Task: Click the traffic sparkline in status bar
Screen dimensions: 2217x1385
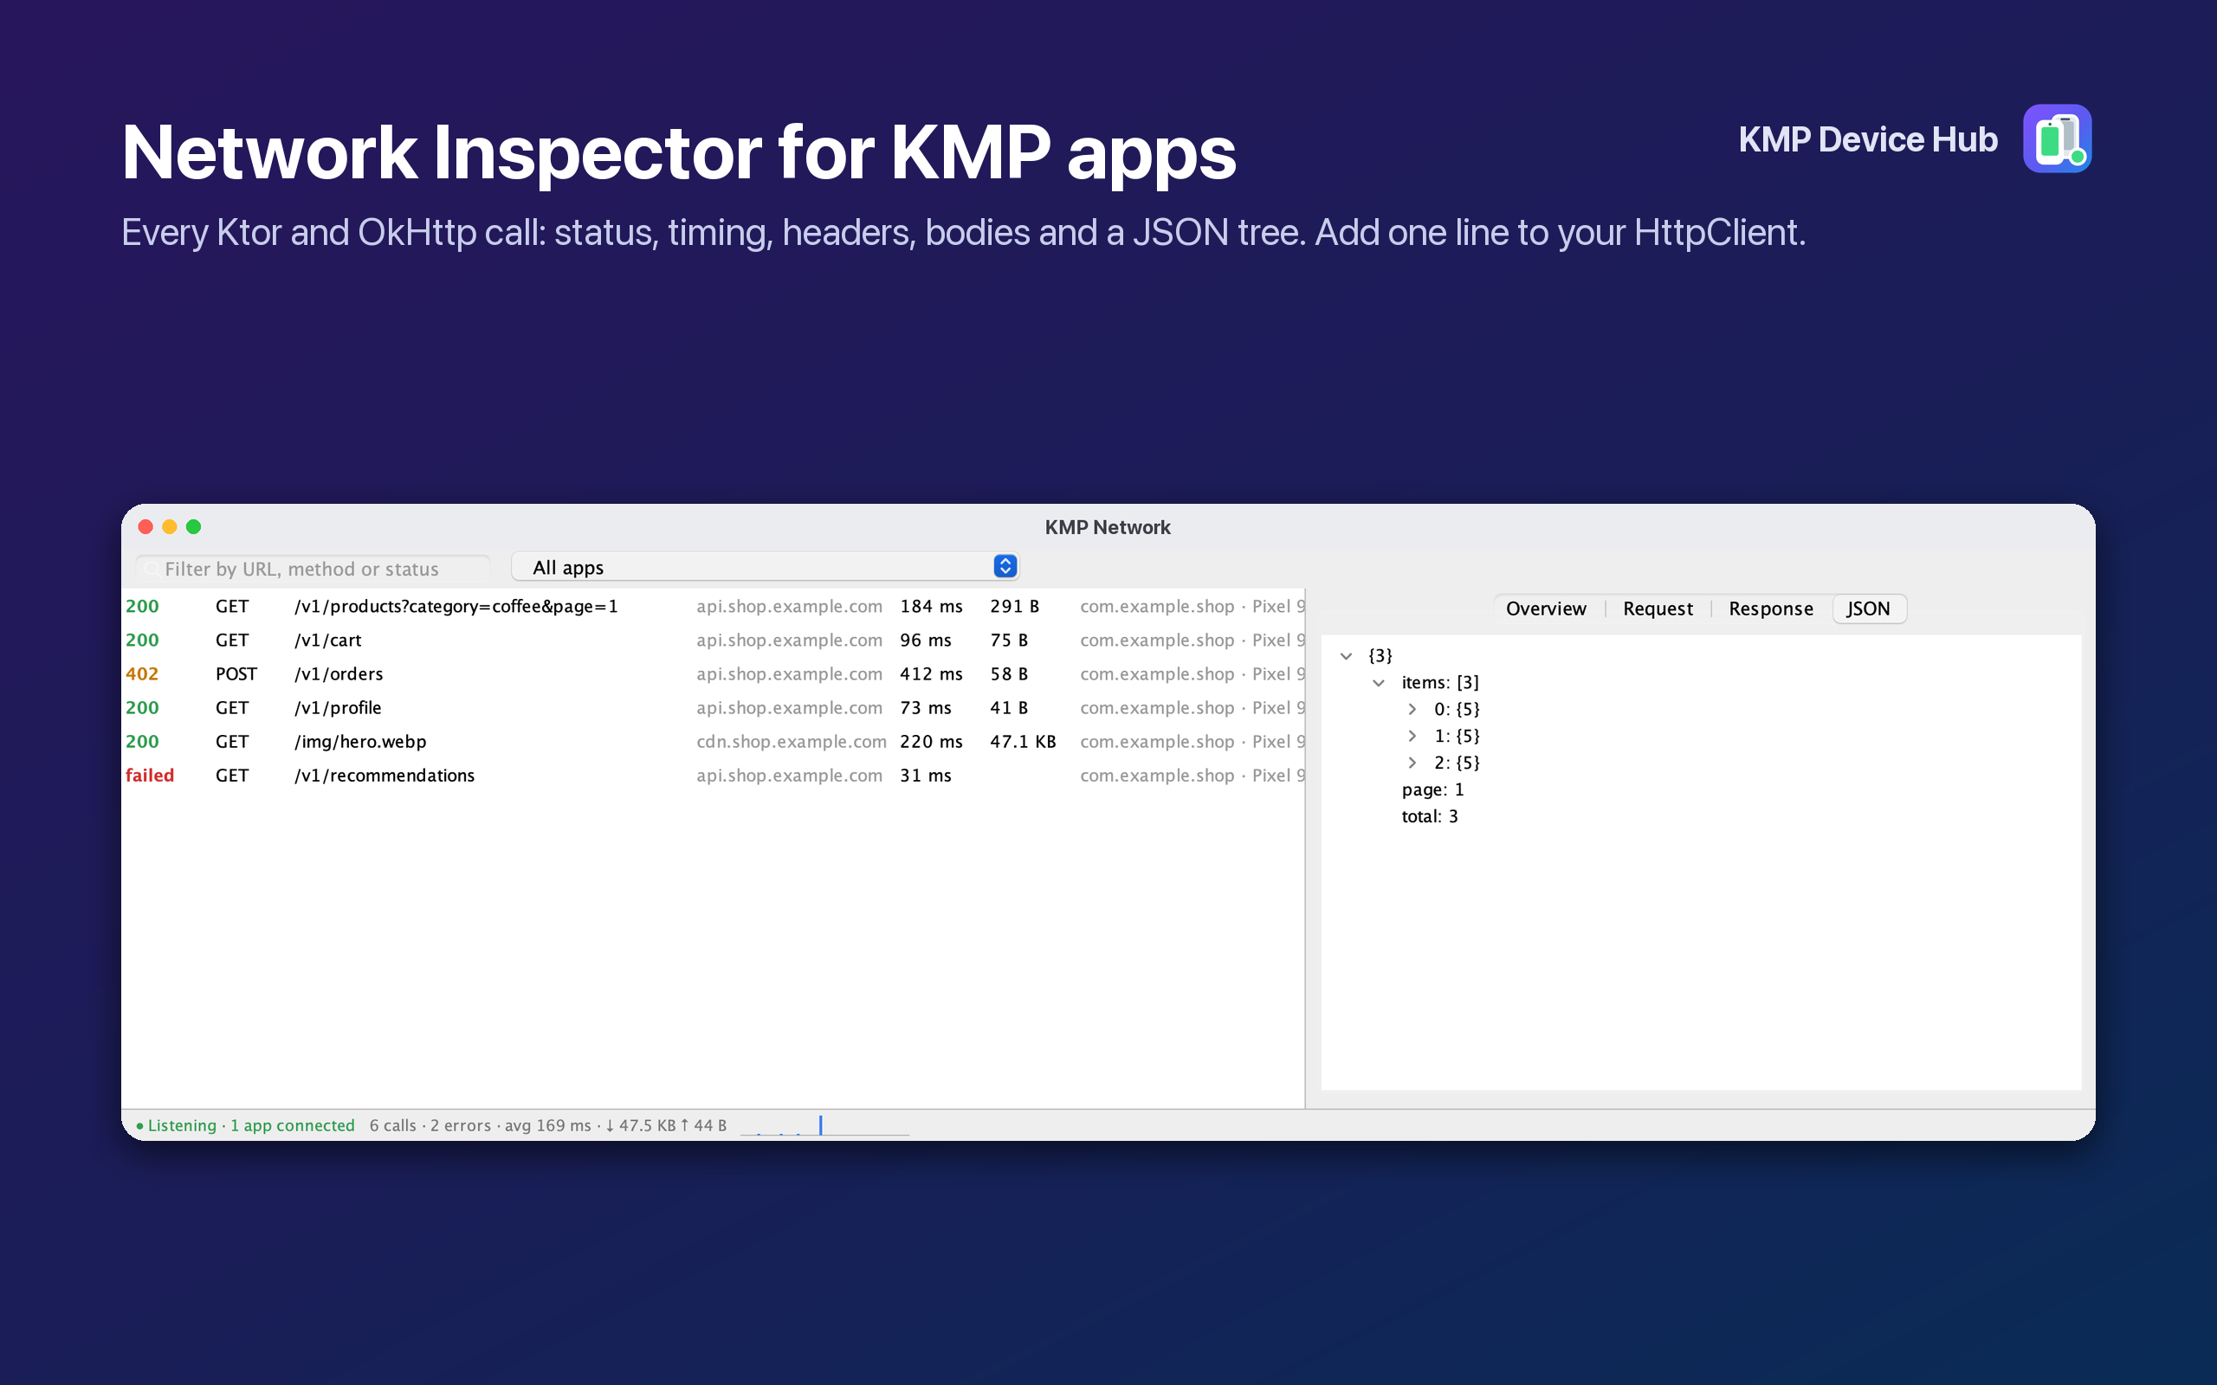Action: click(x=824, y=1126)
